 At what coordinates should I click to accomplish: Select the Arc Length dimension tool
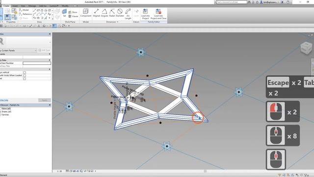[128, 14]
